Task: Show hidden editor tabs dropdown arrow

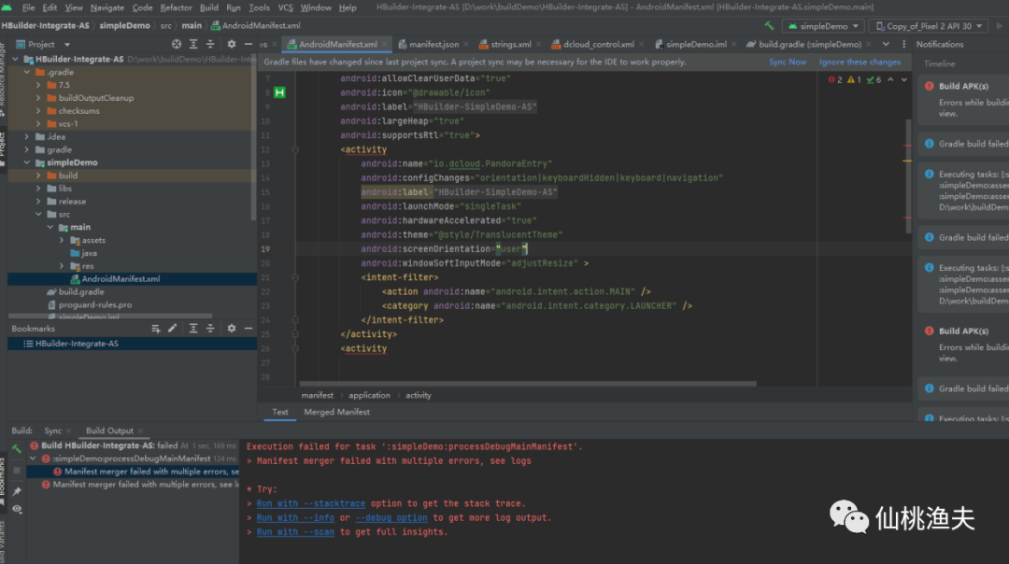Action: 886,45
